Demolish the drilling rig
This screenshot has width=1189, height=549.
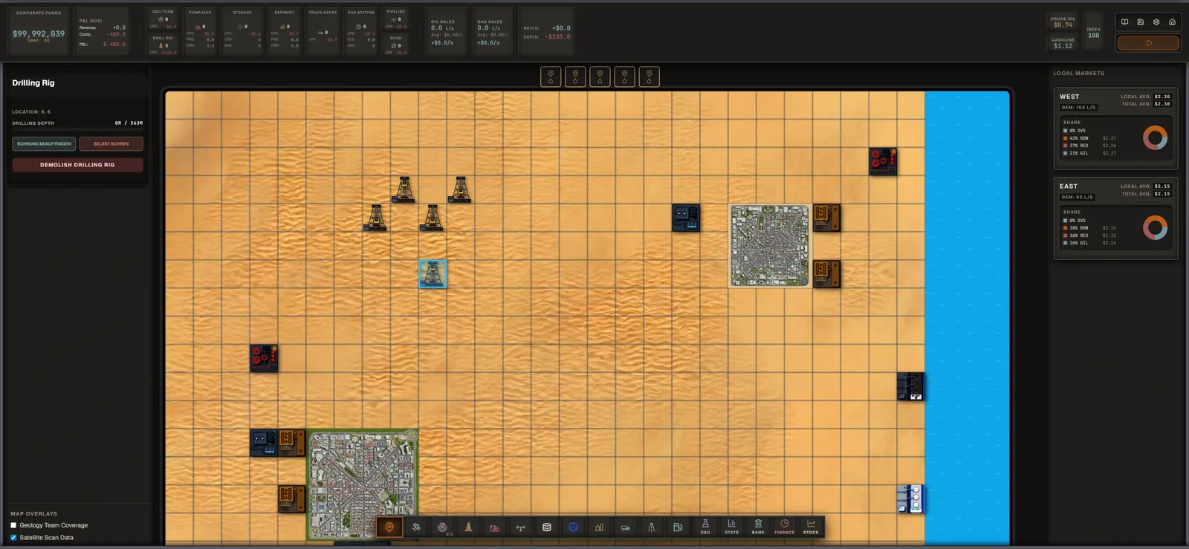click(77, 165)
